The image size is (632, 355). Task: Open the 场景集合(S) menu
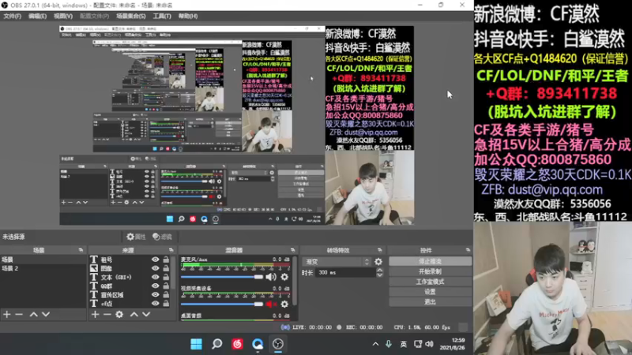[130, 16]
